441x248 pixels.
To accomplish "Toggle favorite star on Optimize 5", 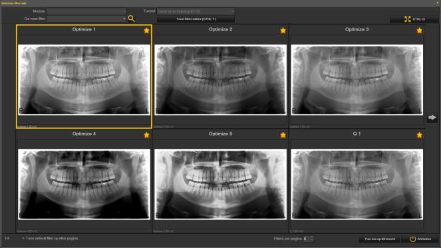I will [x=283, y=135].
